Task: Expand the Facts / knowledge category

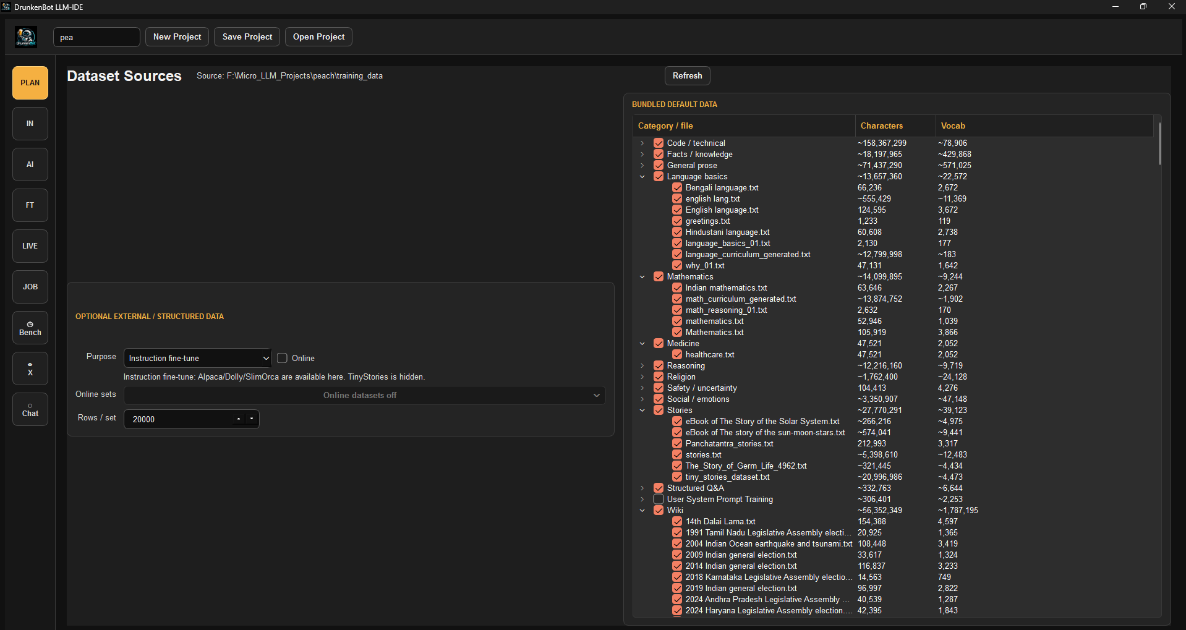Action: (x=642, y=154)
